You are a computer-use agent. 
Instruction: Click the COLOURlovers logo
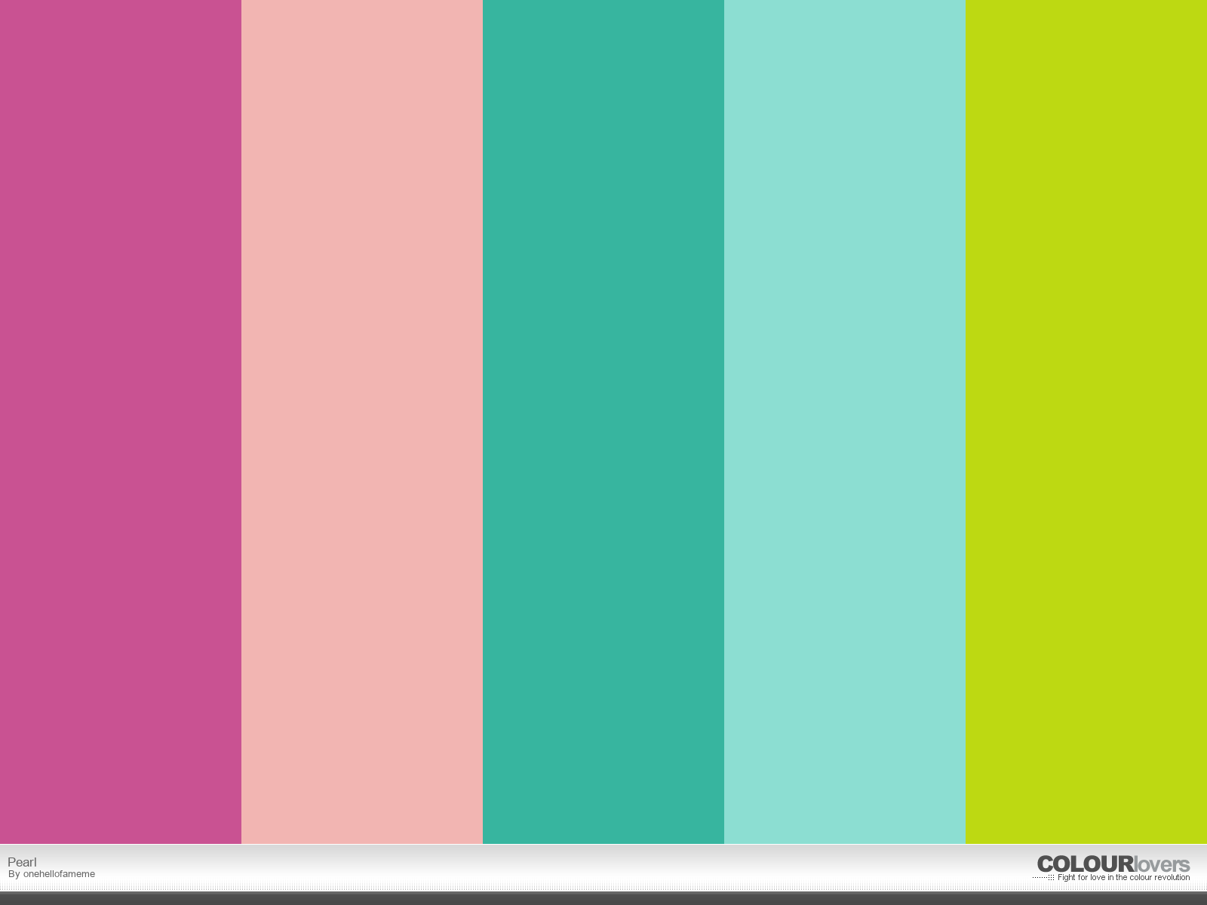coord(1113,864)
